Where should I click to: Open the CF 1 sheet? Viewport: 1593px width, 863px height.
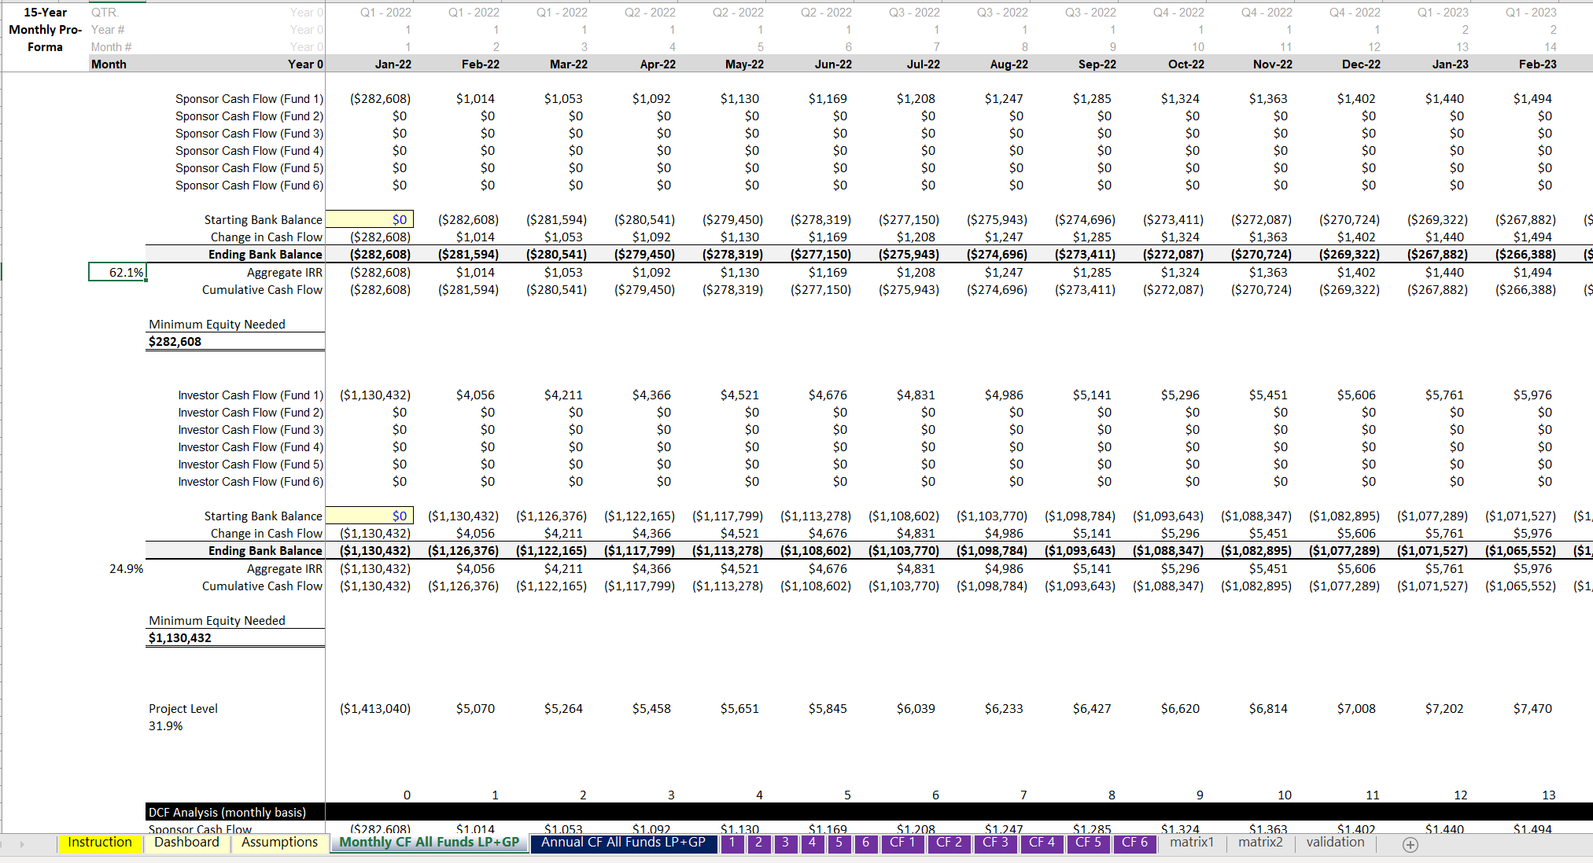click(902, 842)
